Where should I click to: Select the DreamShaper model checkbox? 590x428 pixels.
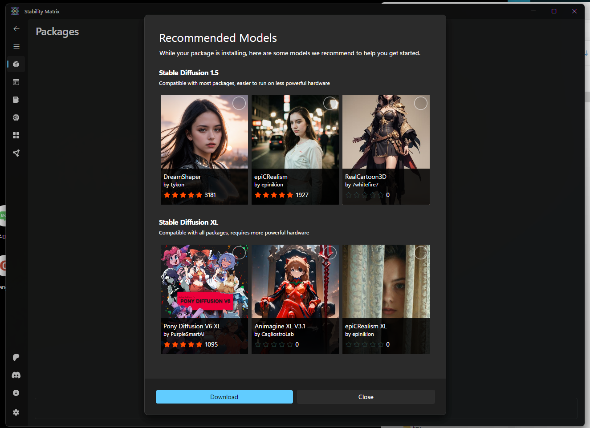[239, 103]
